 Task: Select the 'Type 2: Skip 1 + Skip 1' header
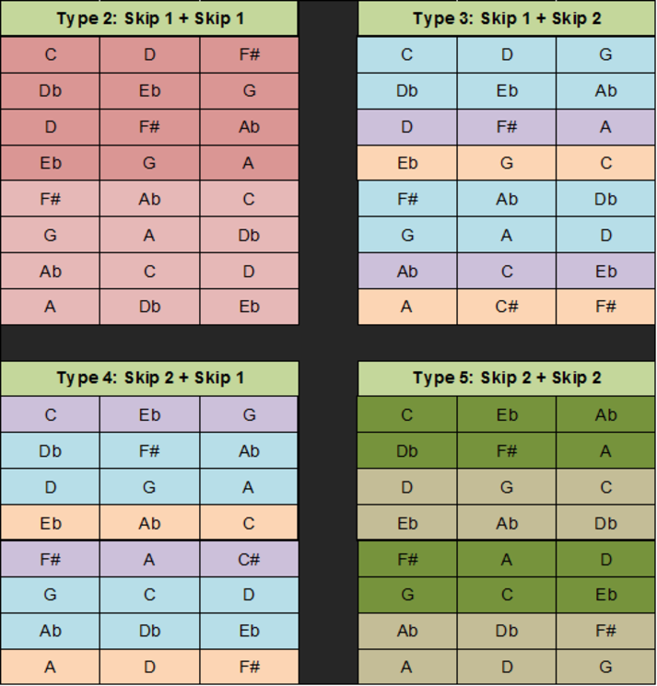coord(149,18)
